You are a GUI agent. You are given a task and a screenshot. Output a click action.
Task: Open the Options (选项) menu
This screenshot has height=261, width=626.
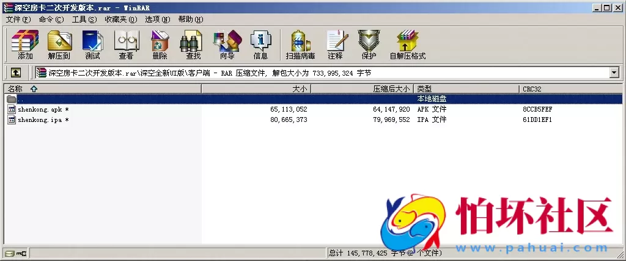pos(158,19)
